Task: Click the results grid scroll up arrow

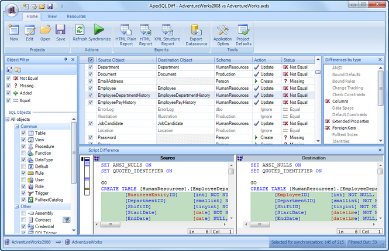Action: coord(318,60)
